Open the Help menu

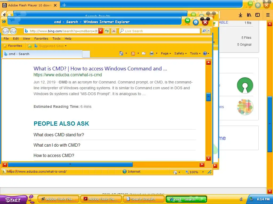pyautogui.click(x=68, y=39)
